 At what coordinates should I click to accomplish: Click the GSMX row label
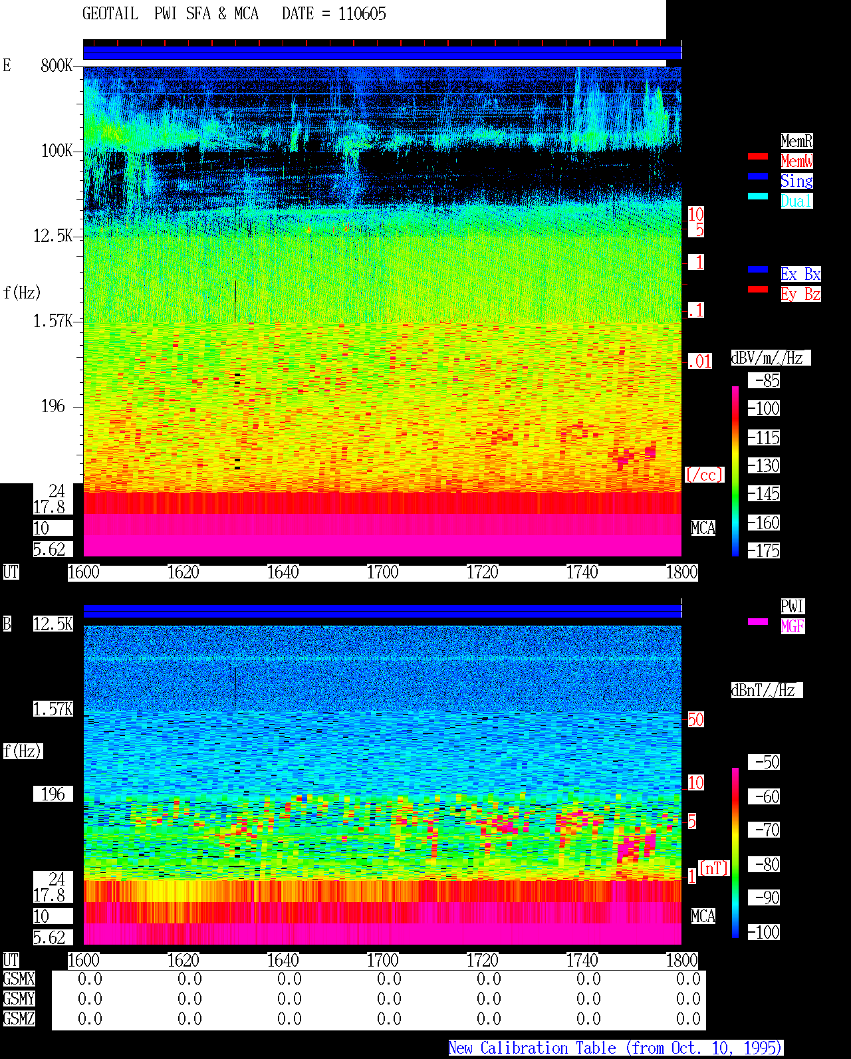coord(19,979)
